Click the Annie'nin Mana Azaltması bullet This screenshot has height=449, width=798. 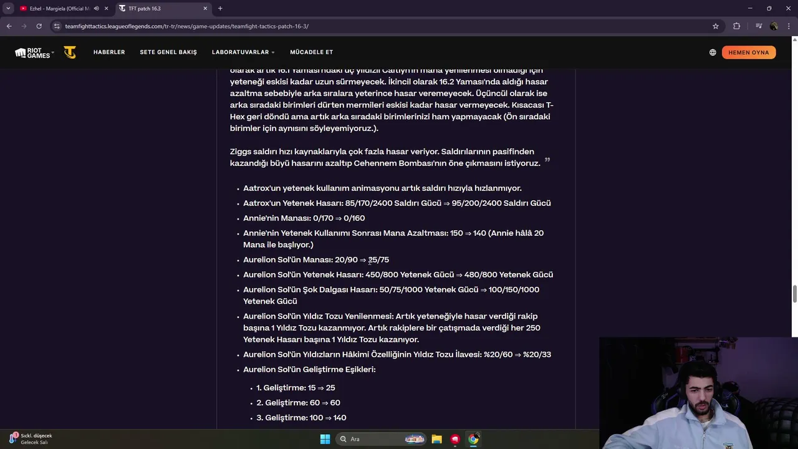393,239
